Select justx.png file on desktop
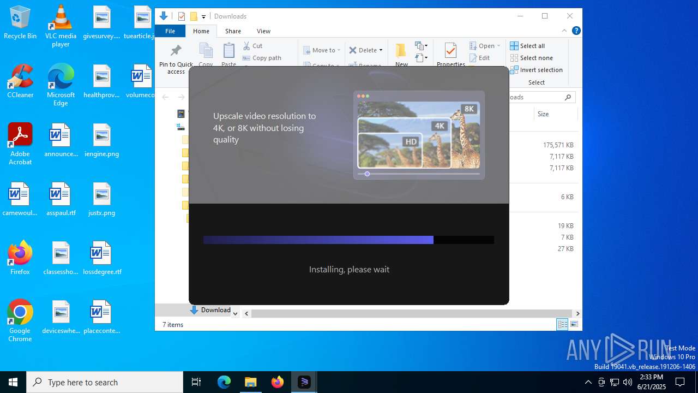 pos(101,199)
